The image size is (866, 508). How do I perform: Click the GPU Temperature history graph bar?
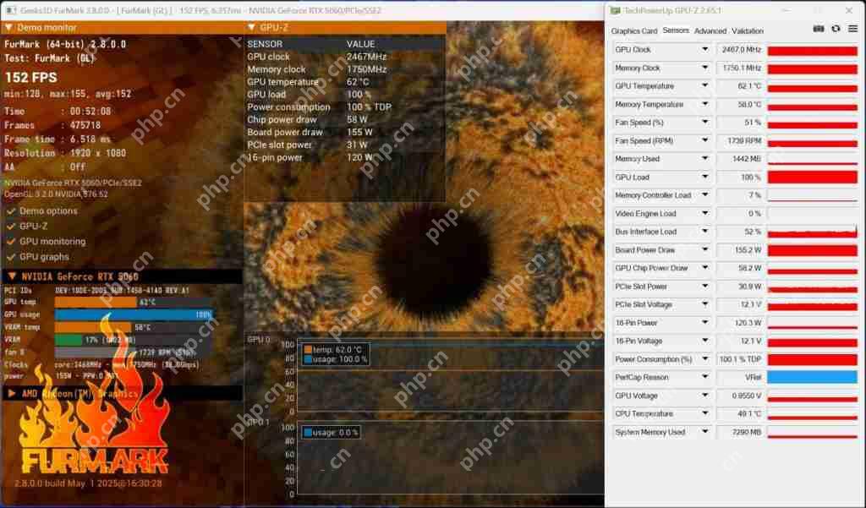pyautogui.click(x=812, y=86)
